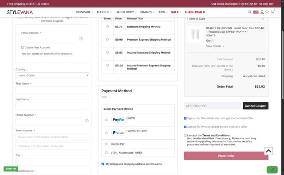Focus the Email Address field

tap(48, 39)
